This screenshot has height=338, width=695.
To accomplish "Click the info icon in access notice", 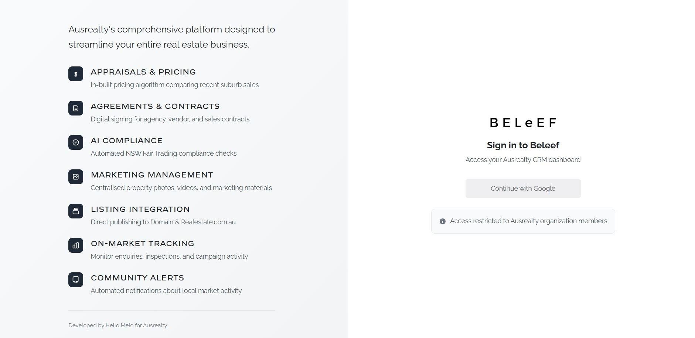I will pos(442,221).
